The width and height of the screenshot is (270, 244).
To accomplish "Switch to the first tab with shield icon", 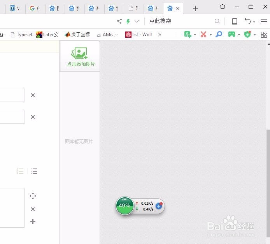I will [x=15, y=8].
